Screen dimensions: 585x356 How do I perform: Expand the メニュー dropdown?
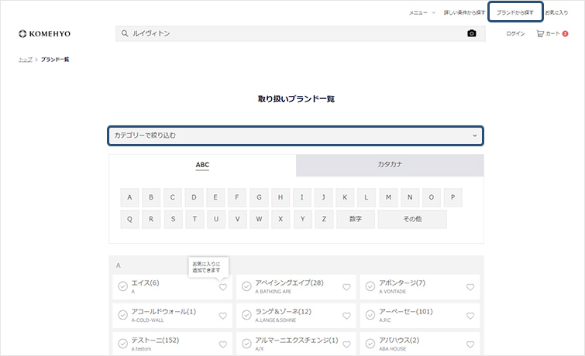422,12
